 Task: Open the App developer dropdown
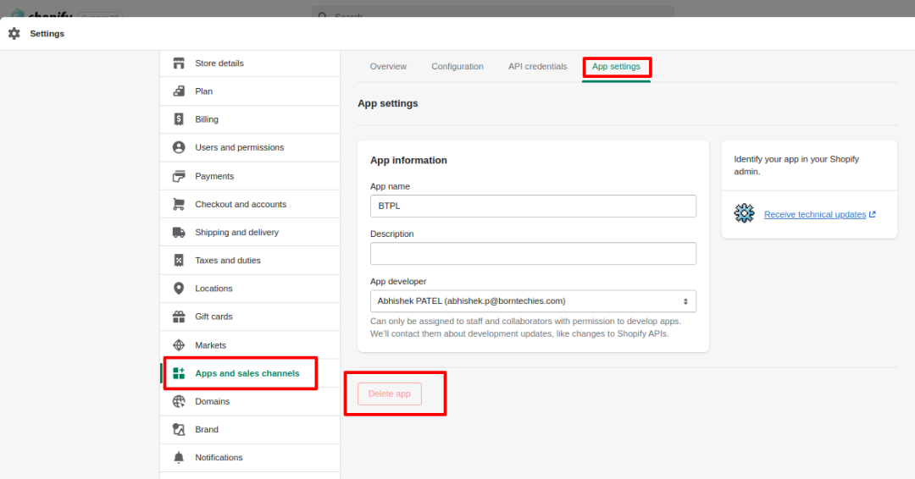[x=533, y=301]
